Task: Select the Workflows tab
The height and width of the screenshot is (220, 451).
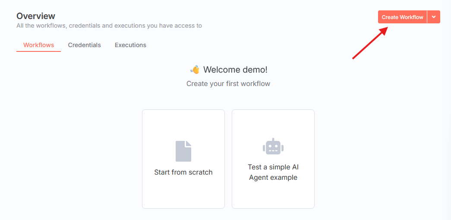Action: click(x=38, y=45)
